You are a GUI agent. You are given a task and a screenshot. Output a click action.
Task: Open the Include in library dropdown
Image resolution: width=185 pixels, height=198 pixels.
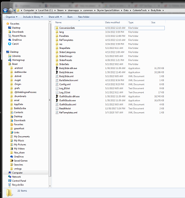point(33,17)
